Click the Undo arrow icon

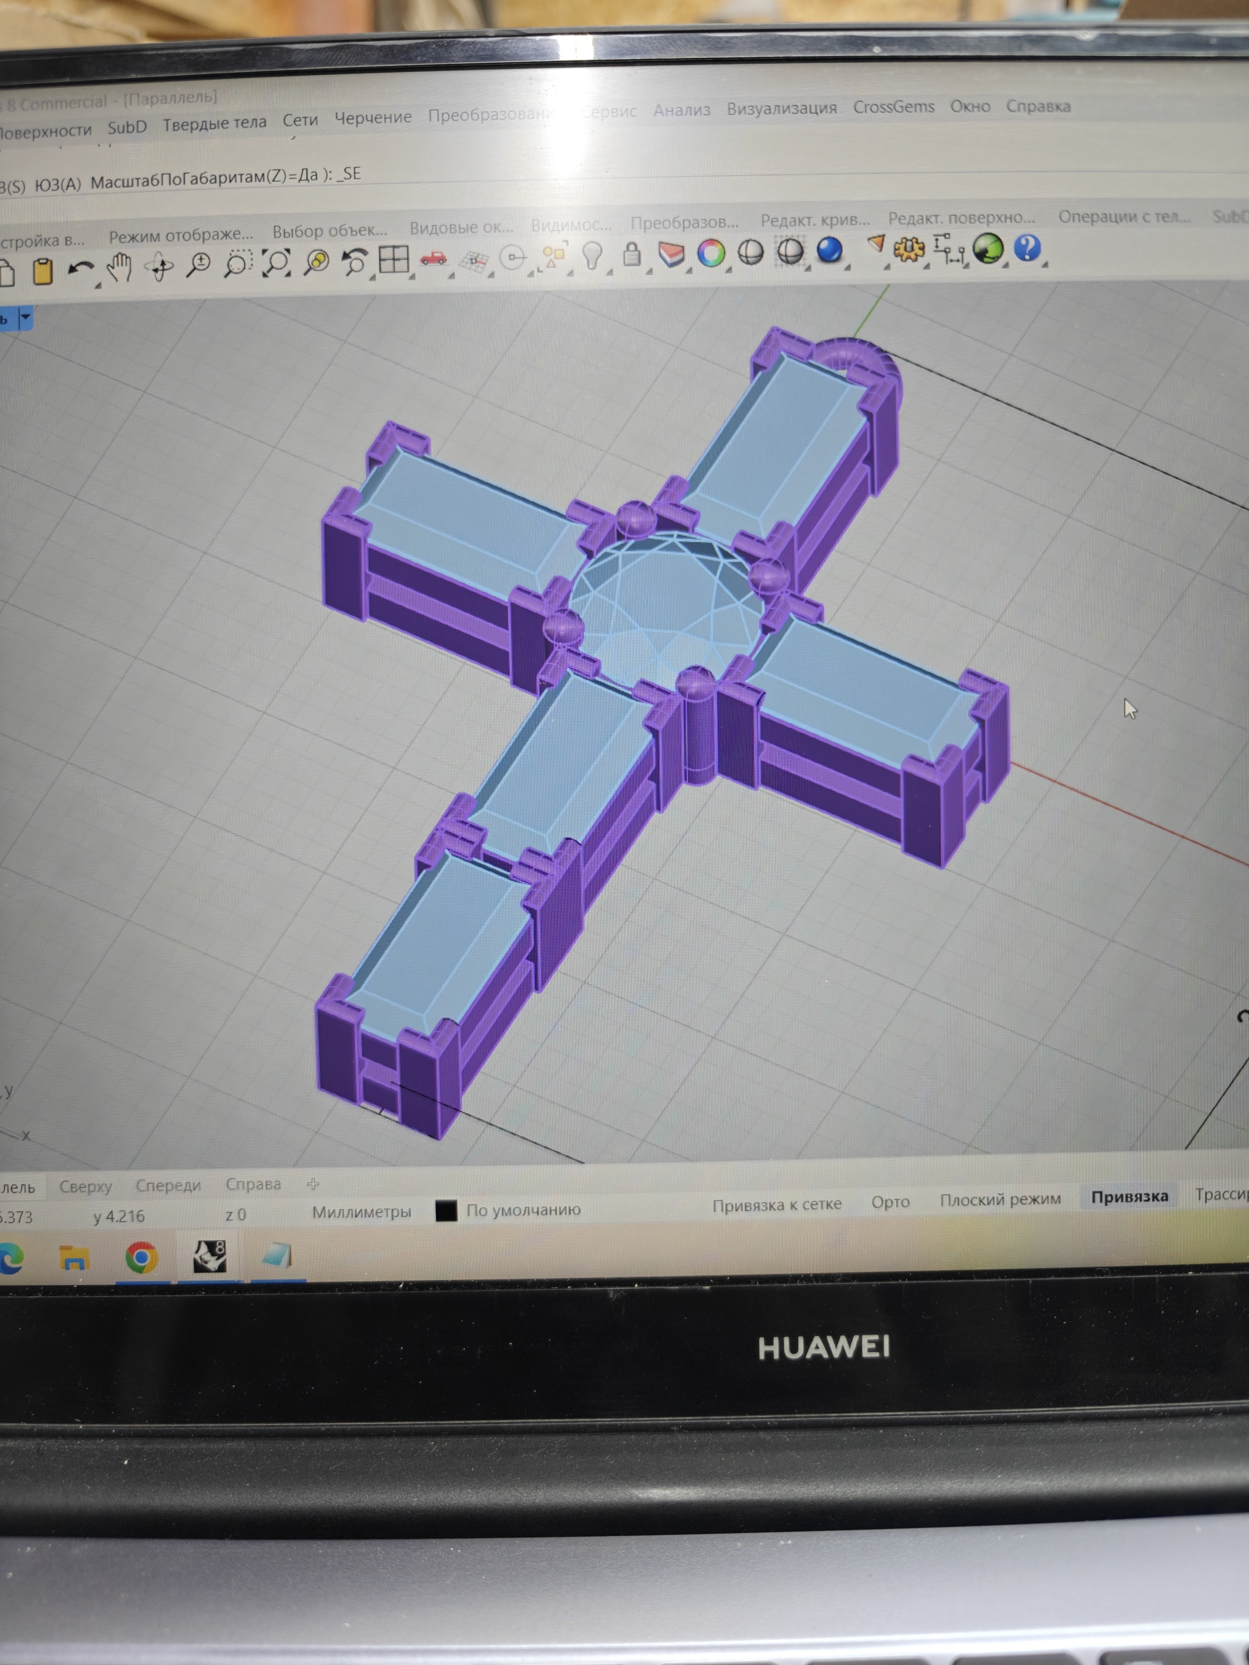tap(81, 269)
